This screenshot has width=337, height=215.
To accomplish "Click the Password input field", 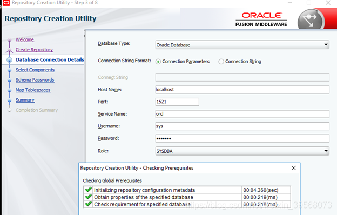I will [x=242, y=138].
